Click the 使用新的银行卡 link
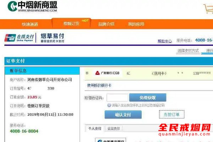Image resolution: width=213 pixels, height=142 pixels. (x=99, y=86)
